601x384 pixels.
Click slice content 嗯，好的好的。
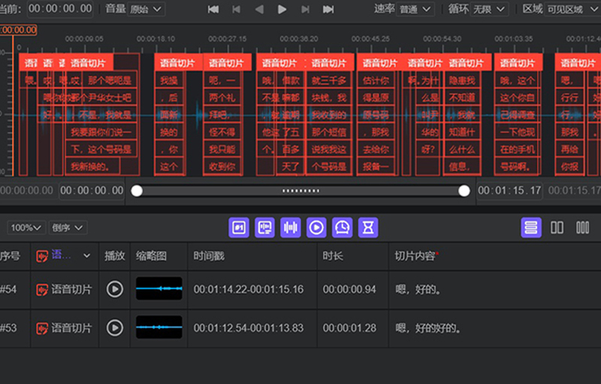pos(428,328)
